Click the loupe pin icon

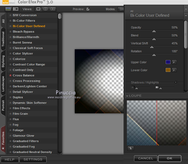(x=130, y=148)
